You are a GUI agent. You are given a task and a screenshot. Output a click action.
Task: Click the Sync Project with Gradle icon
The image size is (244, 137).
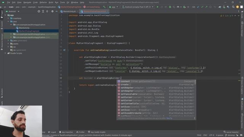click(x=220, y=7)
